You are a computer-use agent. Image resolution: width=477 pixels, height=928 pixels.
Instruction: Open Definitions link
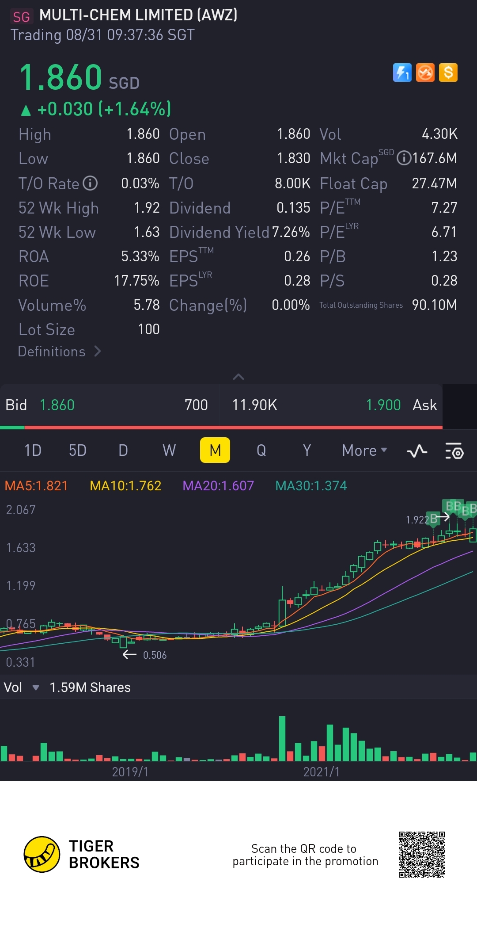pos(60,351)
